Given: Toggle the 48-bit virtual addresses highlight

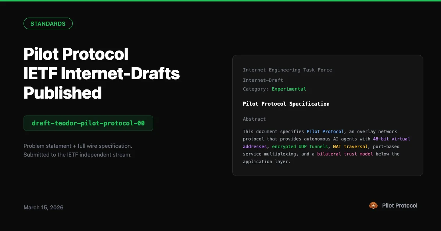Looking at the screenshot, I should pos(391,139).
